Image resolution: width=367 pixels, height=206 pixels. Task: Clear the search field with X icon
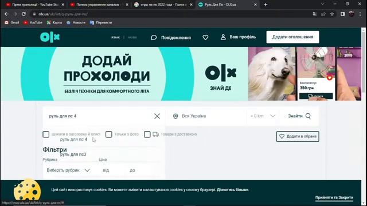[157, 116]
